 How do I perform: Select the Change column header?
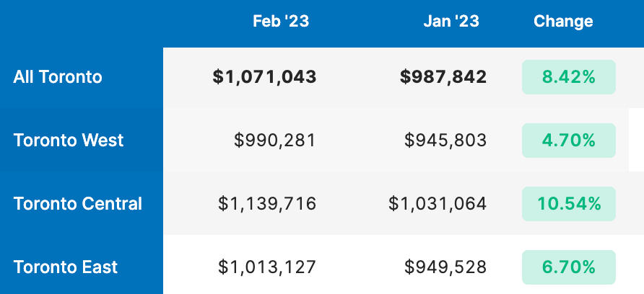(x=563, y=22)
